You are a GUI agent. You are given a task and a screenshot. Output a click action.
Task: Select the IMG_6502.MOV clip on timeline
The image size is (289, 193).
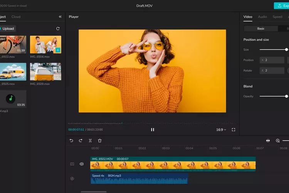click(x=173, y=164)
